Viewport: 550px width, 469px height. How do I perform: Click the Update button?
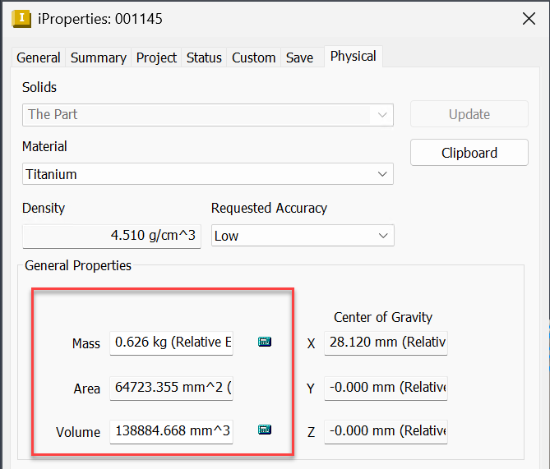pyautogui.click(x=469, y=114)
